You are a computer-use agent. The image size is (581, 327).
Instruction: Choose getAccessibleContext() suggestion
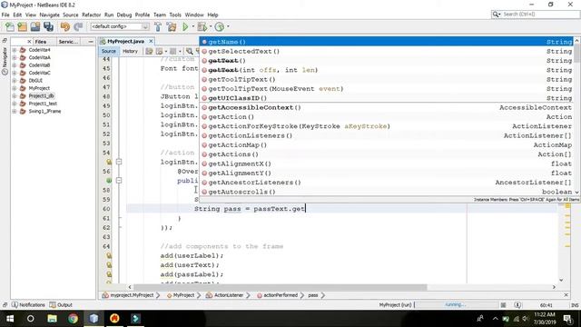coord(387,107)
